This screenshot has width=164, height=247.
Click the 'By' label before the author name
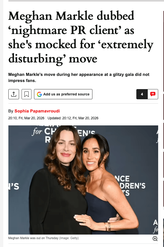(11, 111)
